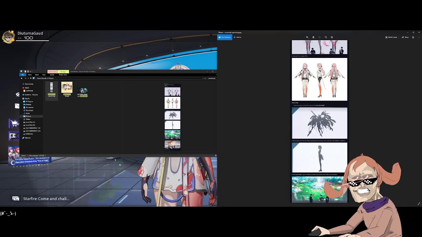Click the refresh icon beside address bar

pyautogui.click(x=205, y=78)
